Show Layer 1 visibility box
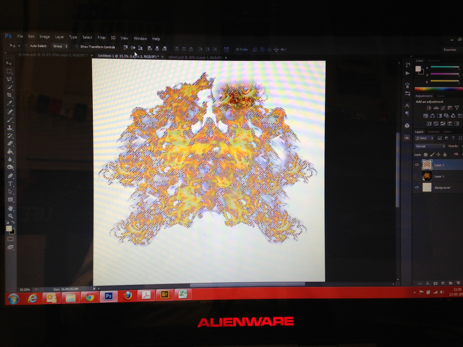Screen dimensions: 463x347 point(417,176)
